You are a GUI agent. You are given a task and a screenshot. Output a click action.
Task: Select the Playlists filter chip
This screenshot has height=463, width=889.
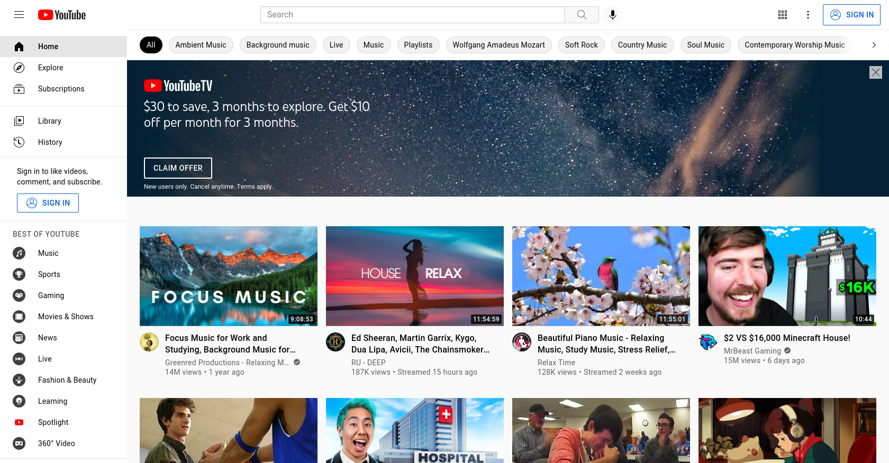coord(418,45)
